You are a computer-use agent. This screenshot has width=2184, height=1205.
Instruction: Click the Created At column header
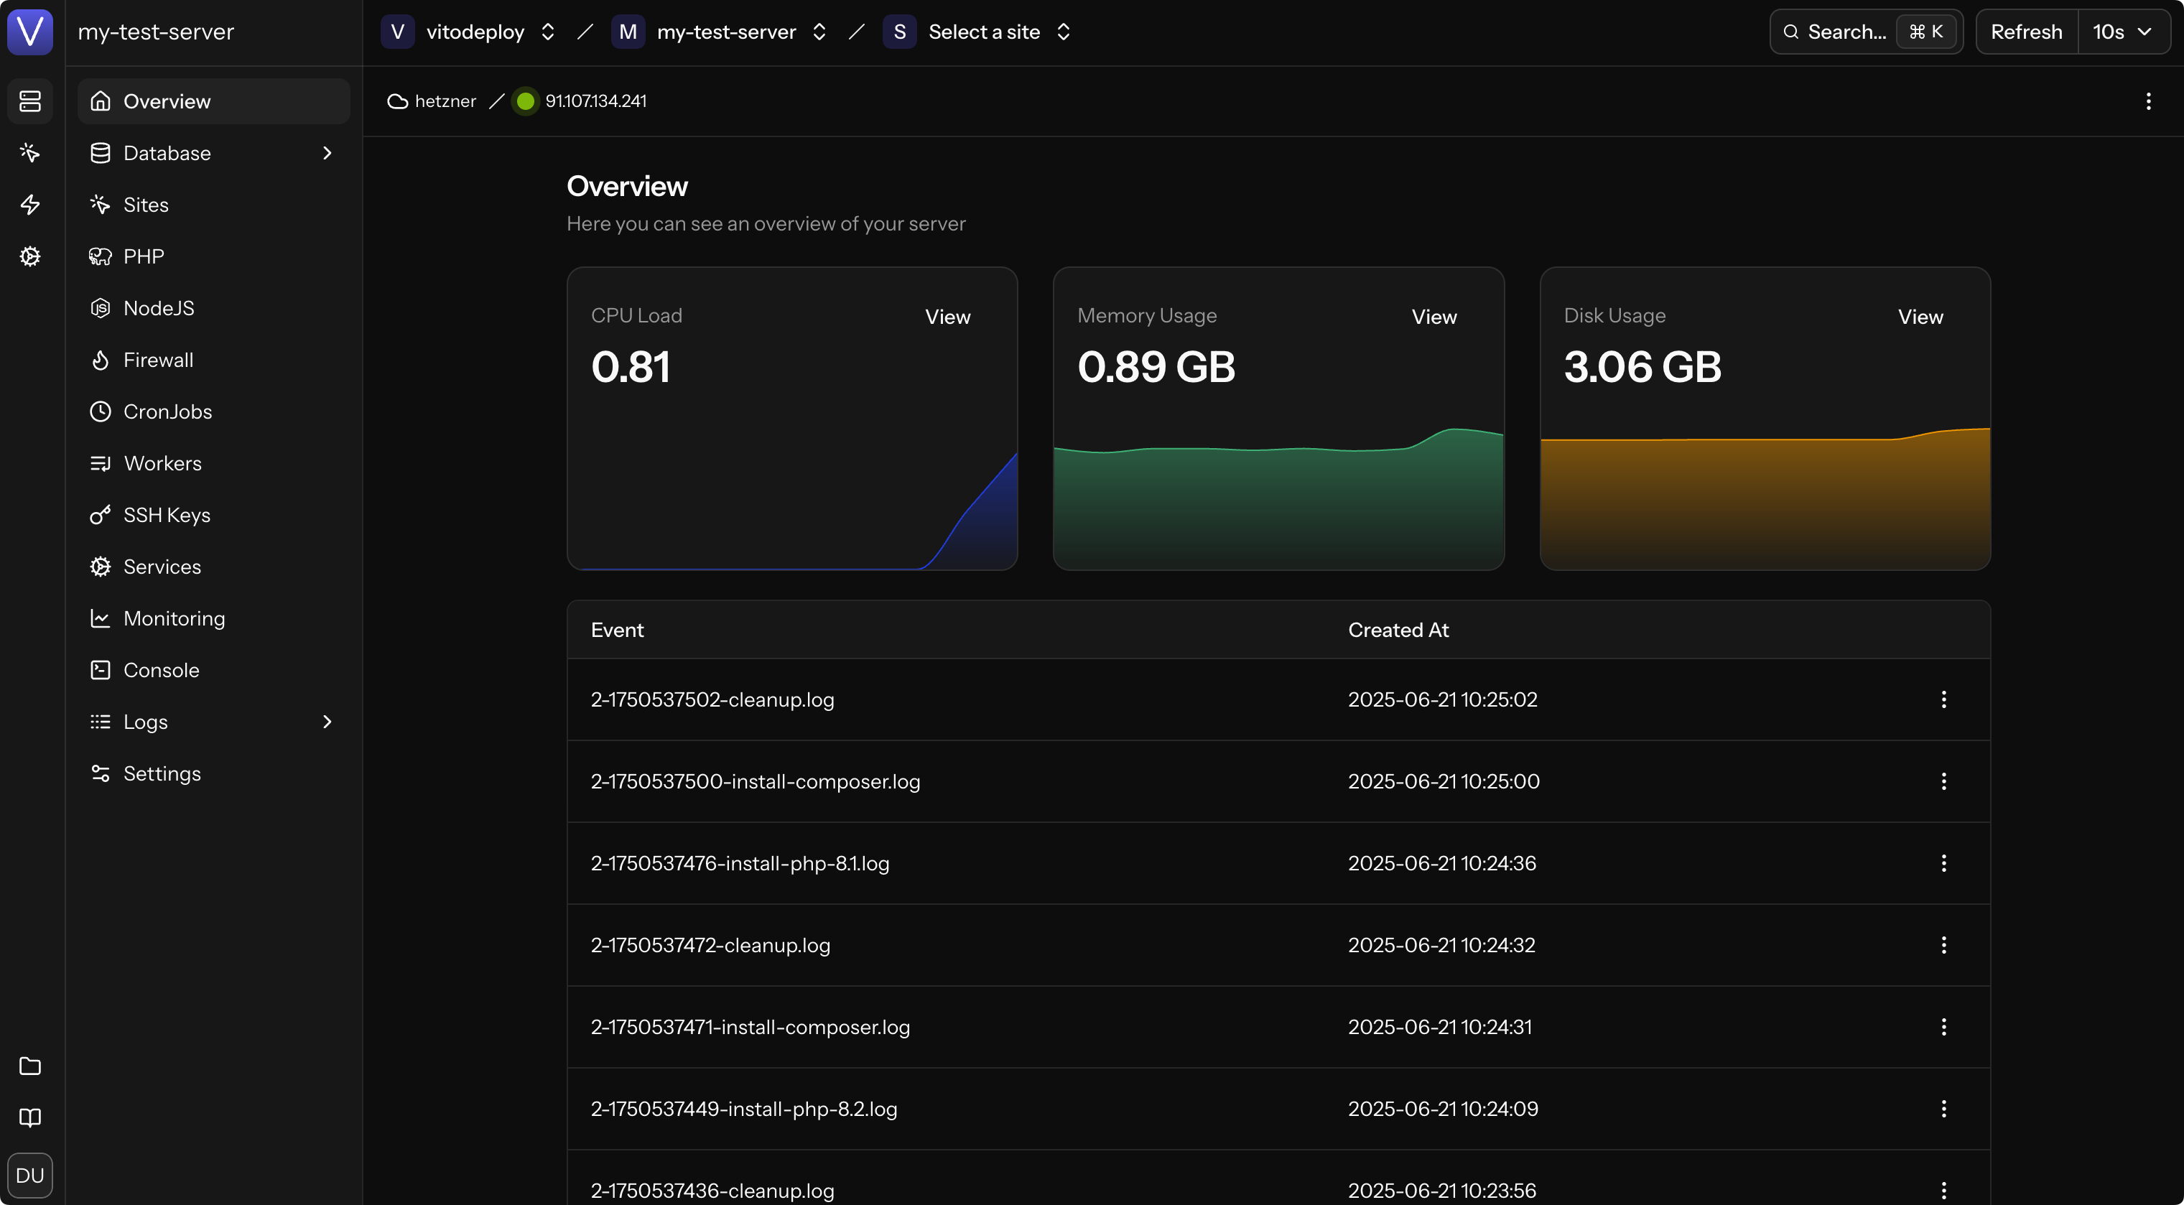1398,630
